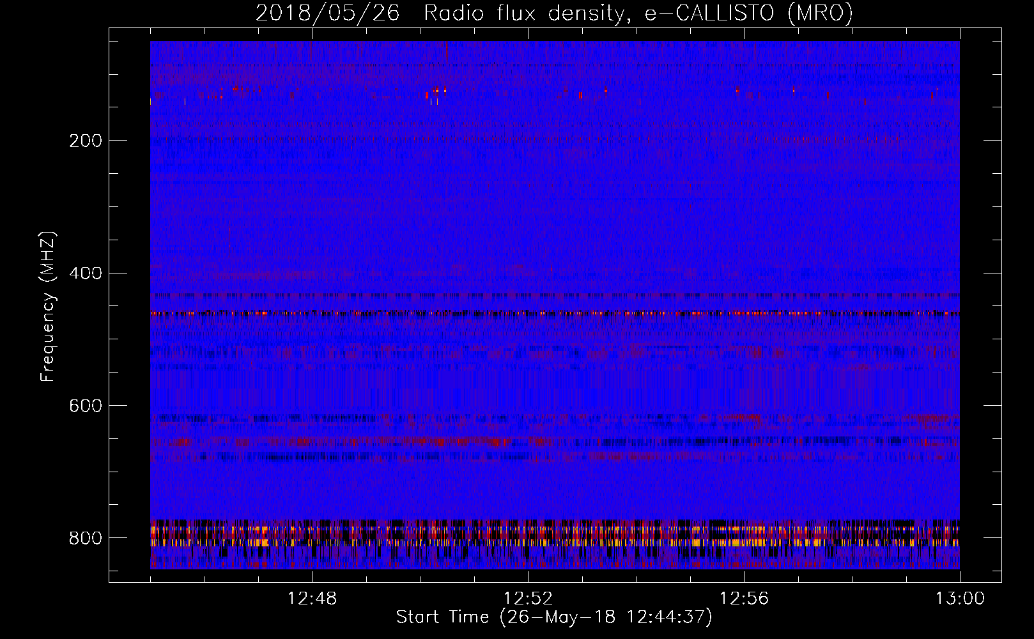Click the 12:52 time tick label
This screenshot has height=639, width=1034.
point(528,599)
